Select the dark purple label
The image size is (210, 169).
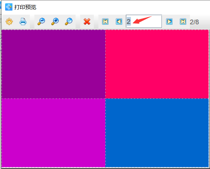click(53, 64)
